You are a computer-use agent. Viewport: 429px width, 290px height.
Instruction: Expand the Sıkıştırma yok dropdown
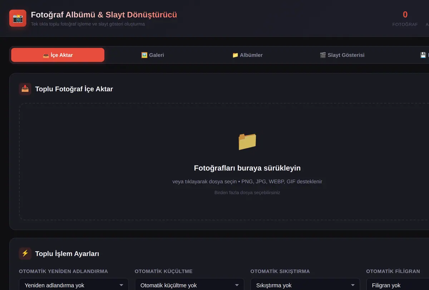(305, 285)
